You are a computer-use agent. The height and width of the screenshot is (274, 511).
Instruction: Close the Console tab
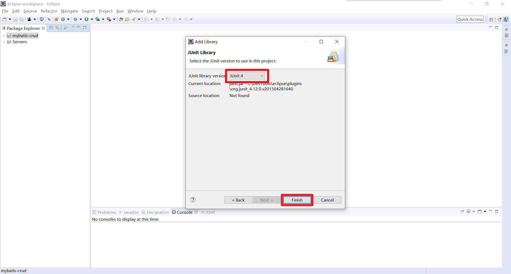196,212
